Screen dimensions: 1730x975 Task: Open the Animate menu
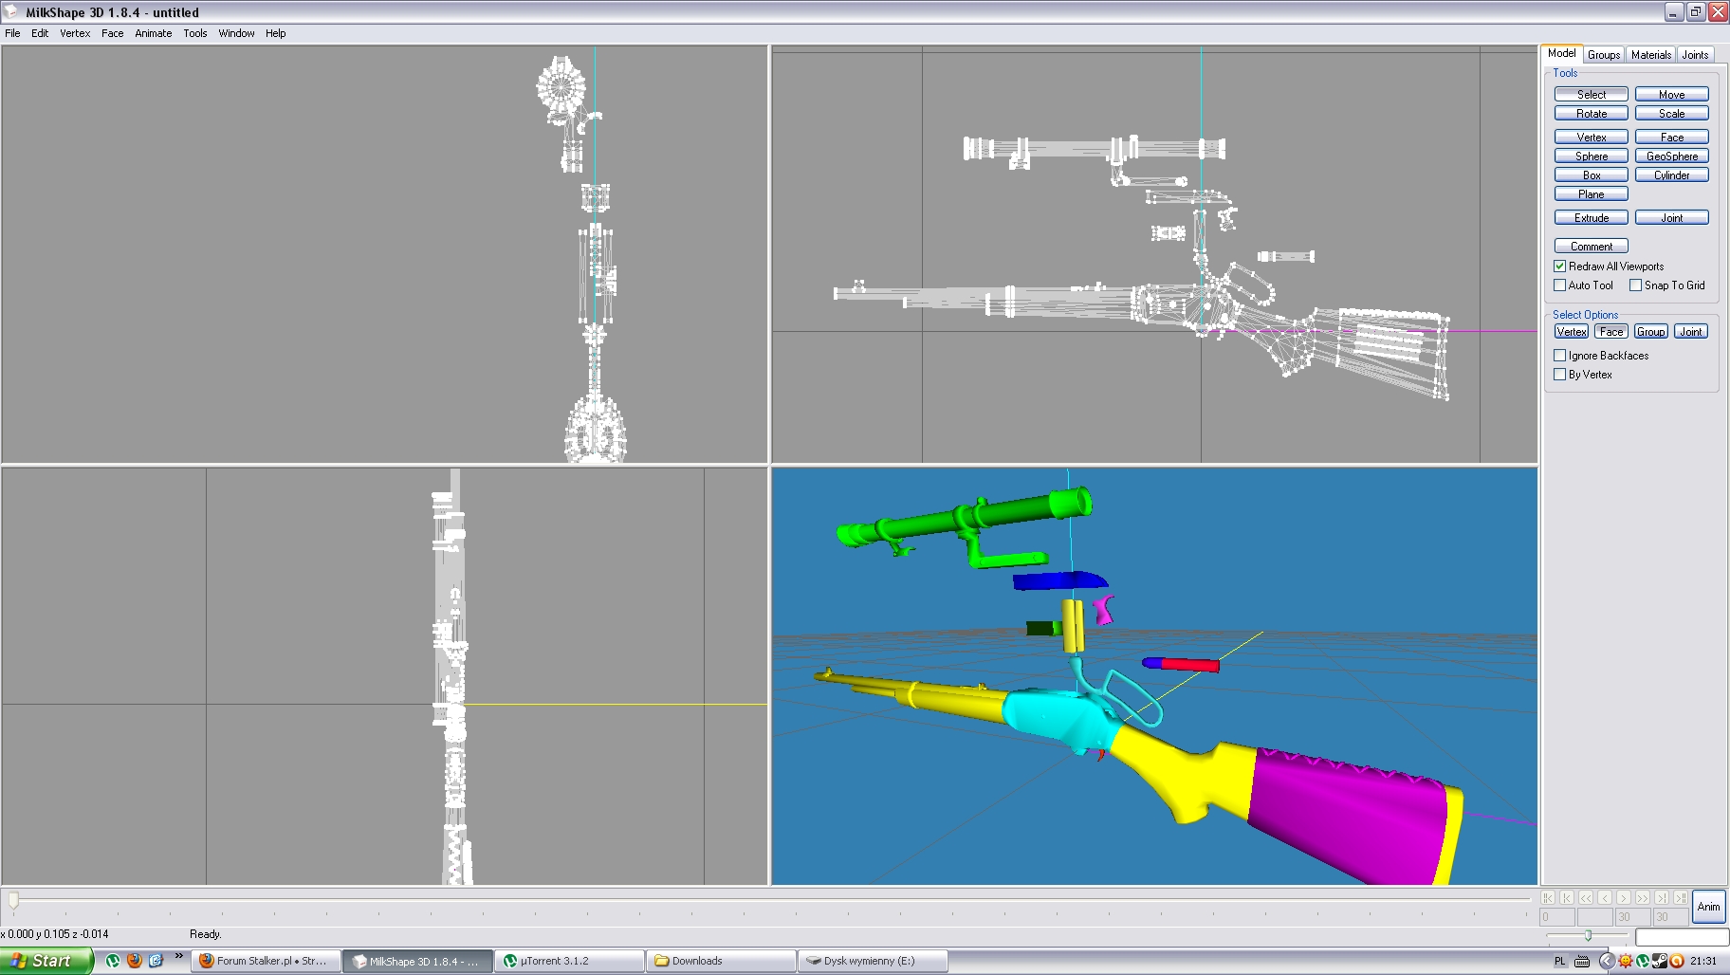click(x=153, y=33)
